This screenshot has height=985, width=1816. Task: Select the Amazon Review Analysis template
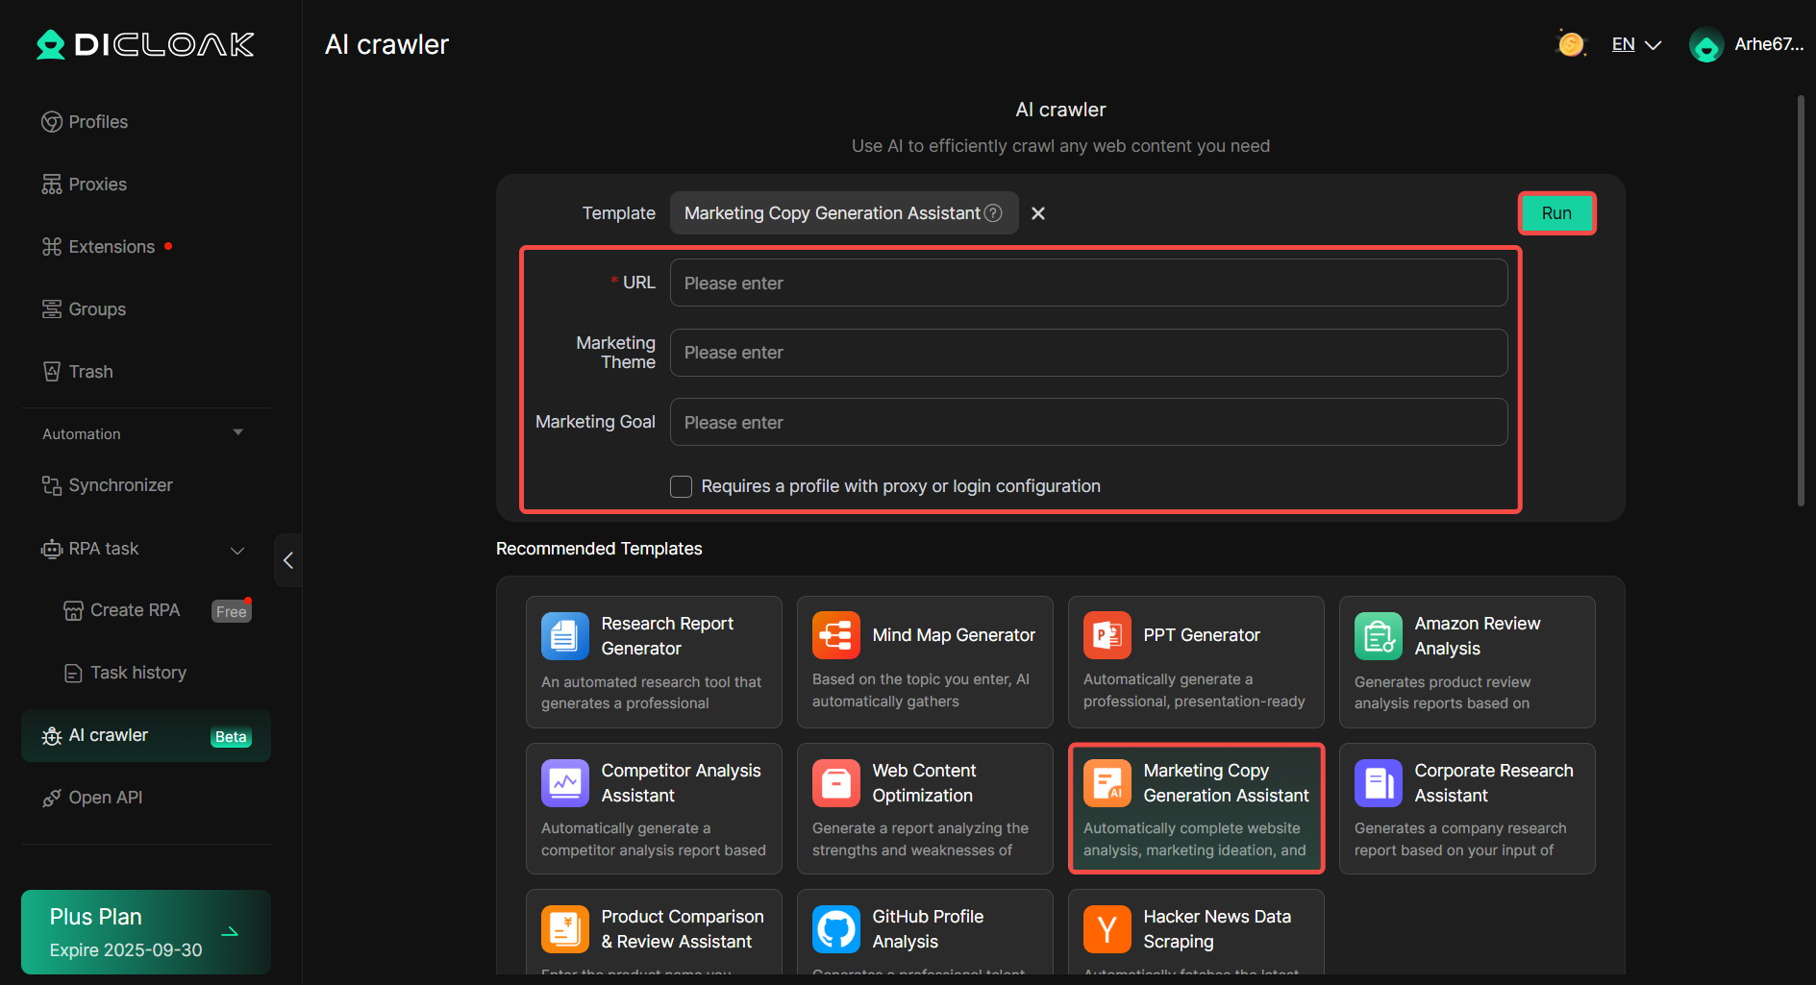(1467, 662)
